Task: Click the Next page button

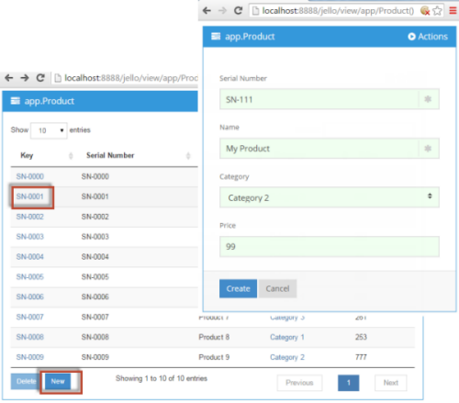Action: pyautogui.click(x=391, y=383)
